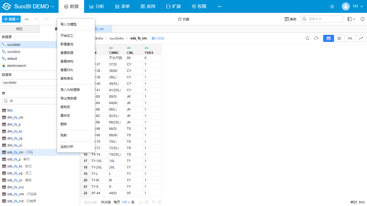Open the chart trend view icon
Image resolution: width=367 pixels, height=206 pixels.
[x=361, y=38]
